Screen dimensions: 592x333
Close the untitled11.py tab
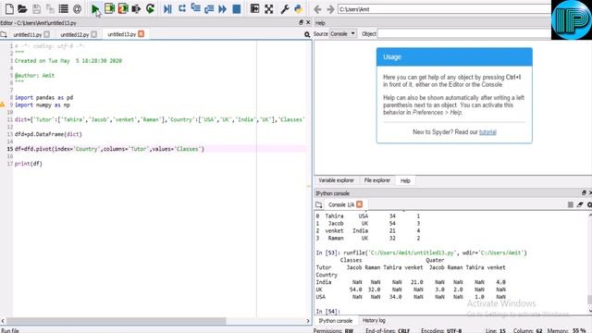tap(47, 34)
